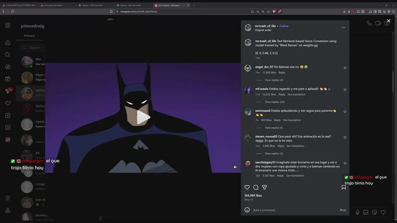Reload the page
Viewport: 397px width, 223px height.
click(13, 11)
